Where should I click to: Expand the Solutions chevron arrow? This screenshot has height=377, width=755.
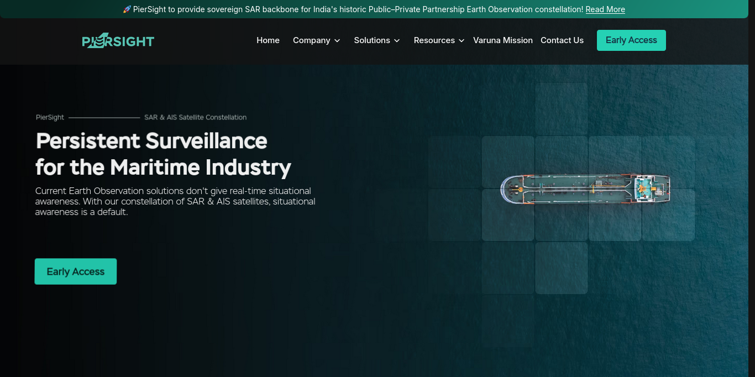click(397, 40)
